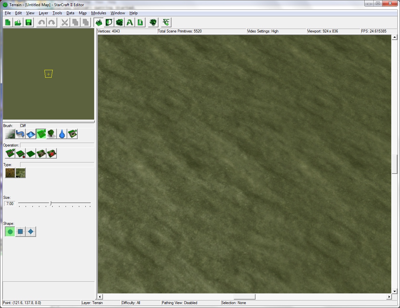Click the brush Size slider handle
400x308 pixels.
tap(51, 203)
